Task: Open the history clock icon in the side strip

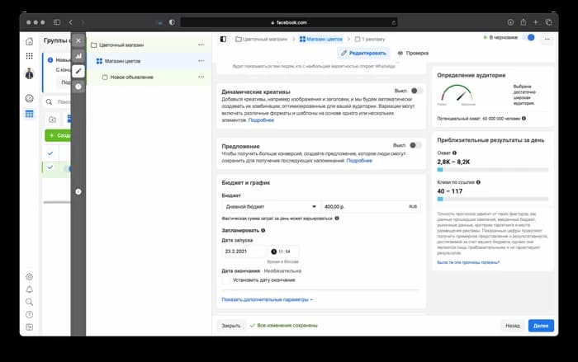Action: click(x=78, y=86)
